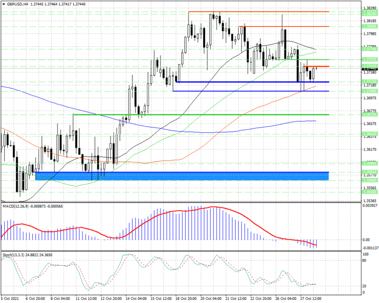This screenshot has height=303, width=379.
Task: Select the Stoch(13,3,3) indicator label
Action: tap(13, 255)
